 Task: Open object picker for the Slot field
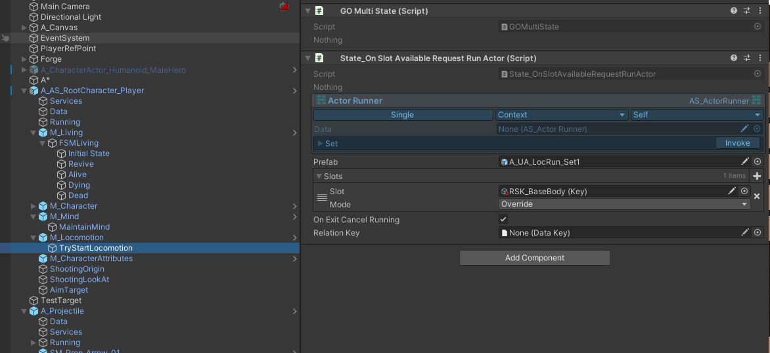point(744,192)
